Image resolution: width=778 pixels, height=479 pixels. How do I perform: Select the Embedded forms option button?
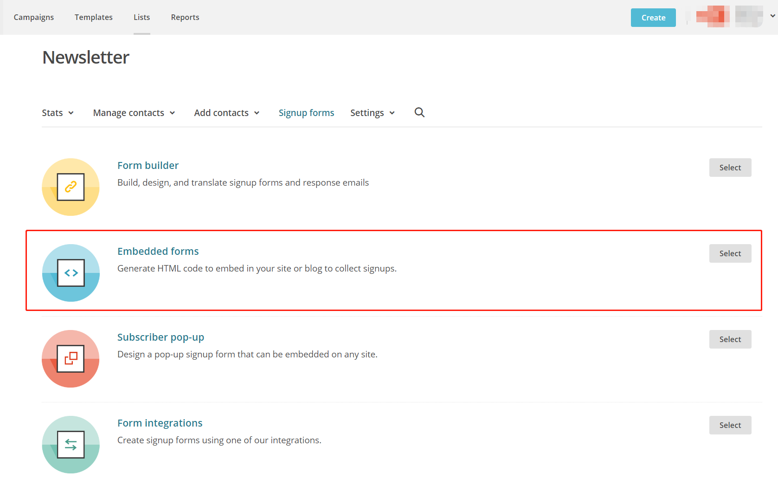[730, 253]
